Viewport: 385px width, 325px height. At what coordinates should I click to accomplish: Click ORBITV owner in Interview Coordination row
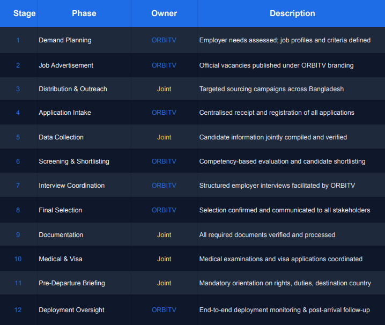[x=164, y=186]
